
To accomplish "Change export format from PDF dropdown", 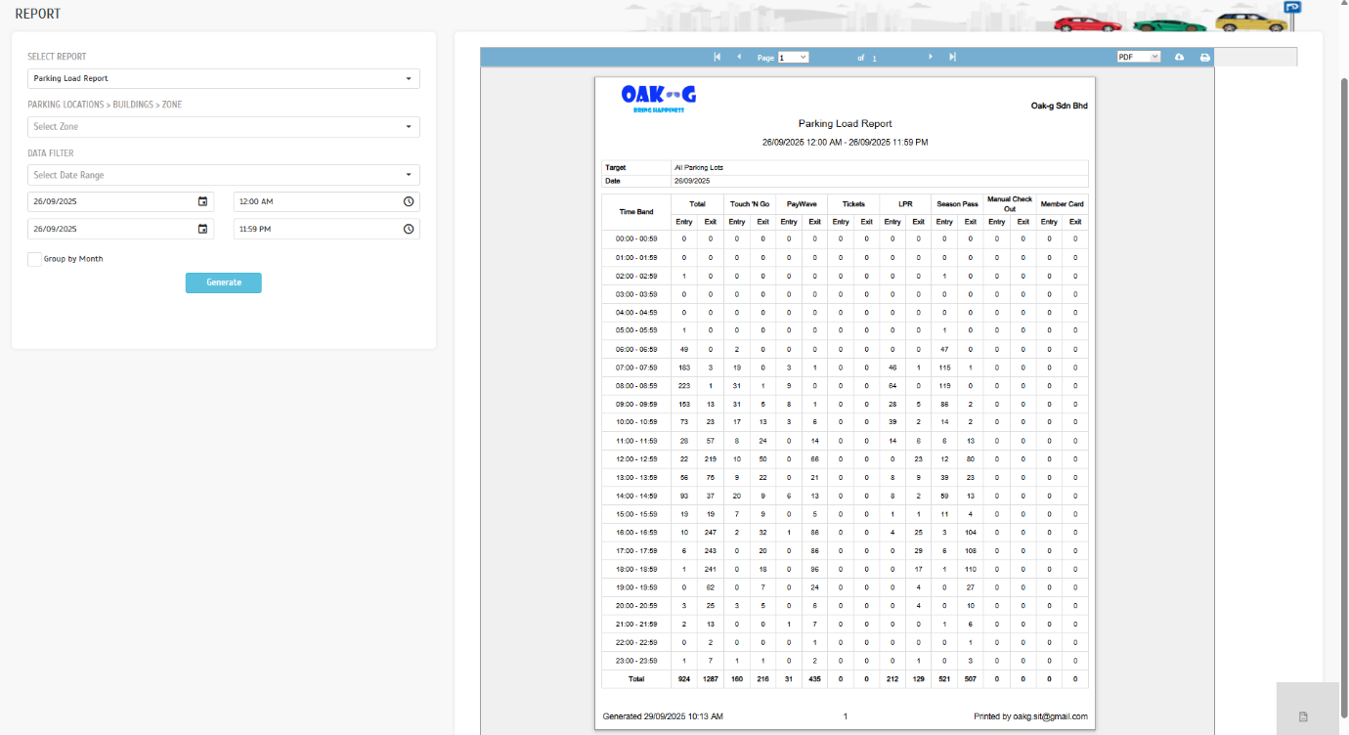I will coord(1138,58).
